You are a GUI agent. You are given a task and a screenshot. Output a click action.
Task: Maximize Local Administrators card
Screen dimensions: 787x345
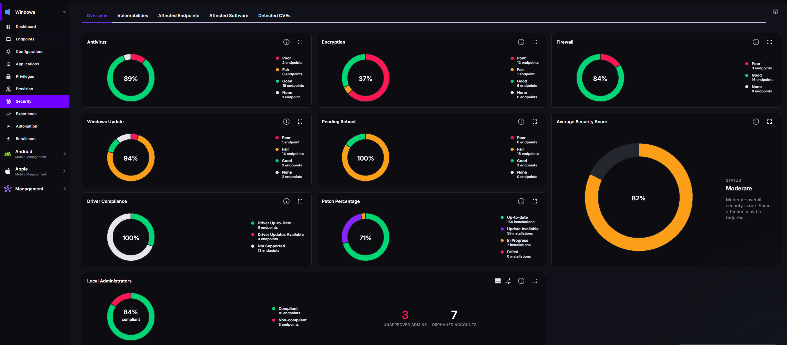[x=535, y=281]
